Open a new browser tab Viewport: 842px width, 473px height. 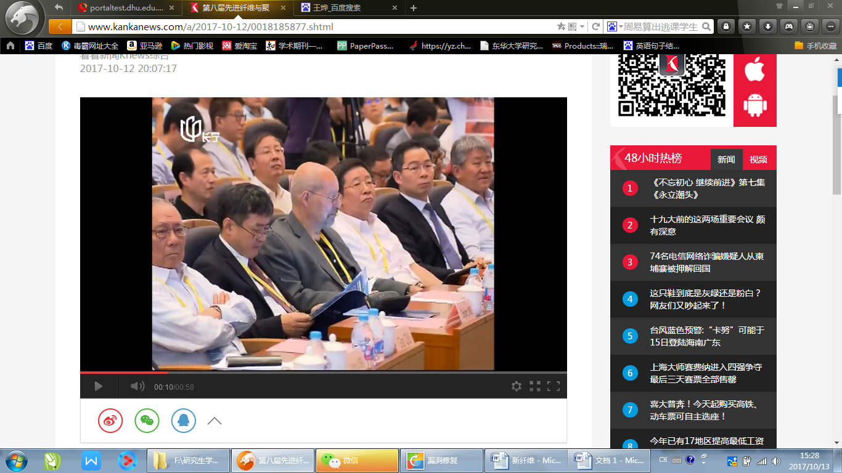click(414, 8)
